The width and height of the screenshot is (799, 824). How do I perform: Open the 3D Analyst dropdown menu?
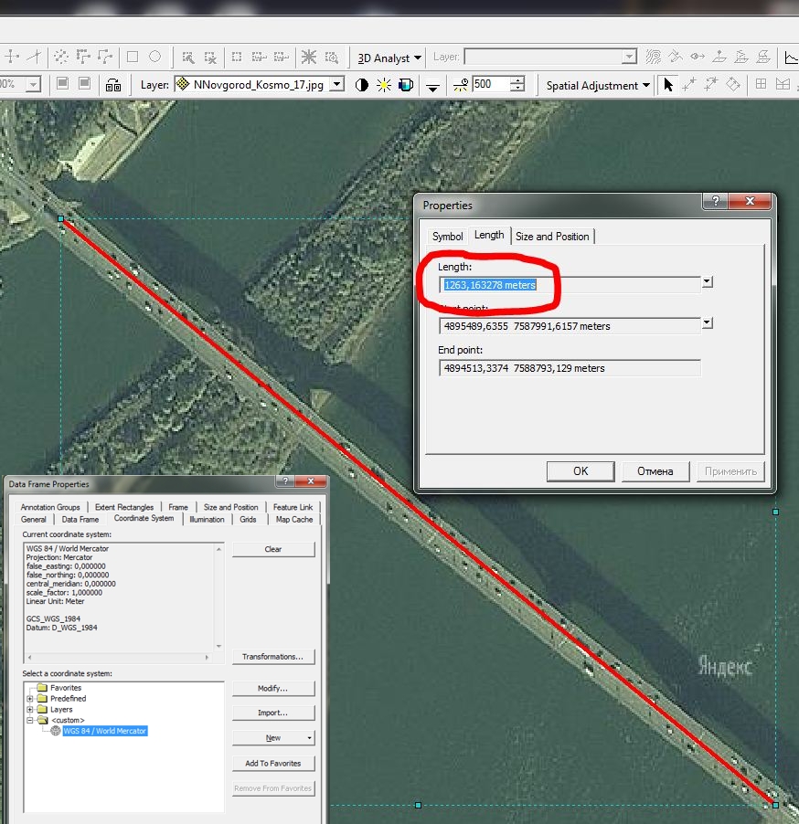(389, 58)
